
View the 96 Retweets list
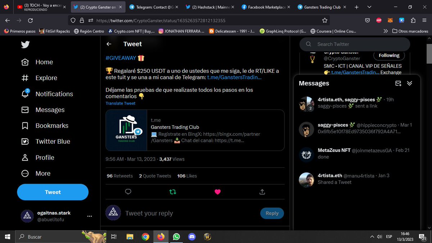point(120,176)
